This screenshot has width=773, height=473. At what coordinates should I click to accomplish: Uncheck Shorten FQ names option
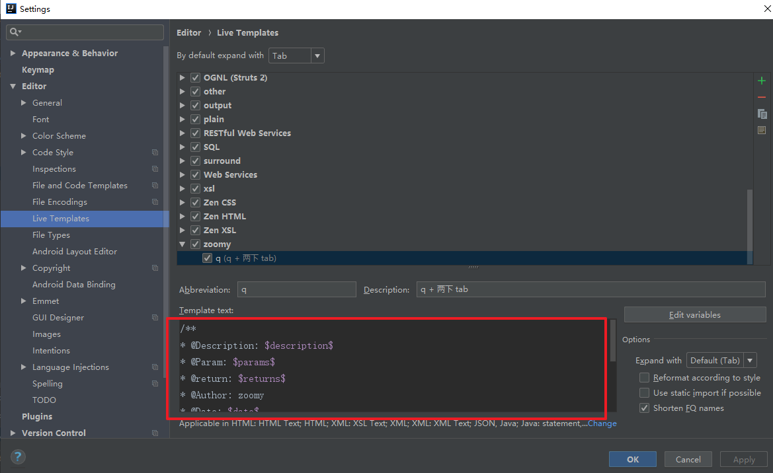coord(644,408)
